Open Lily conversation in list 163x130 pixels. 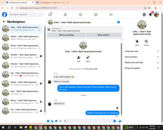[x=22, y=74]
